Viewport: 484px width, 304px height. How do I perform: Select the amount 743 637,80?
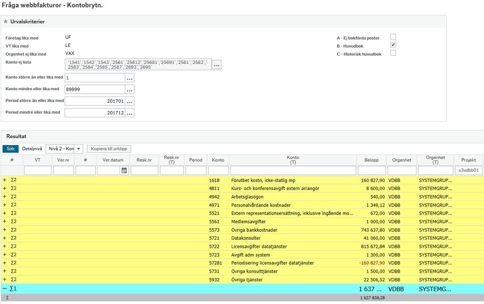point(373,230)
